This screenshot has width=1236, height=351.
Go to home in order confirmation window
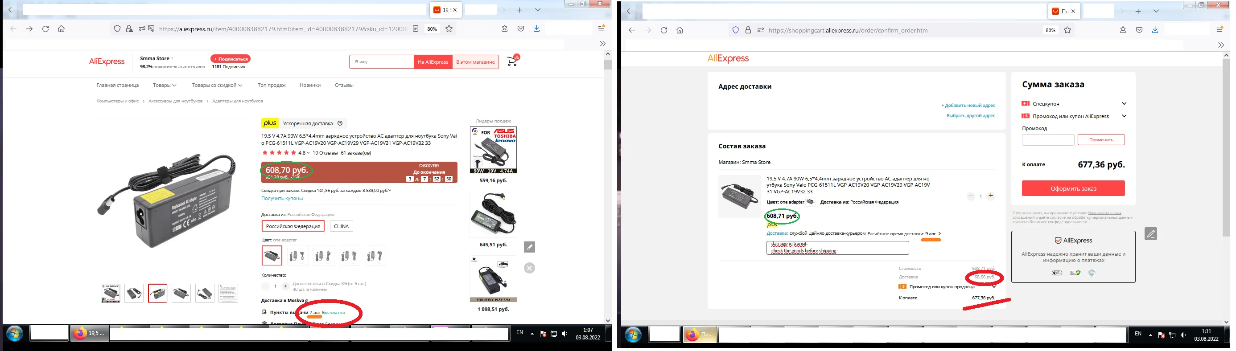coord(680,30)
